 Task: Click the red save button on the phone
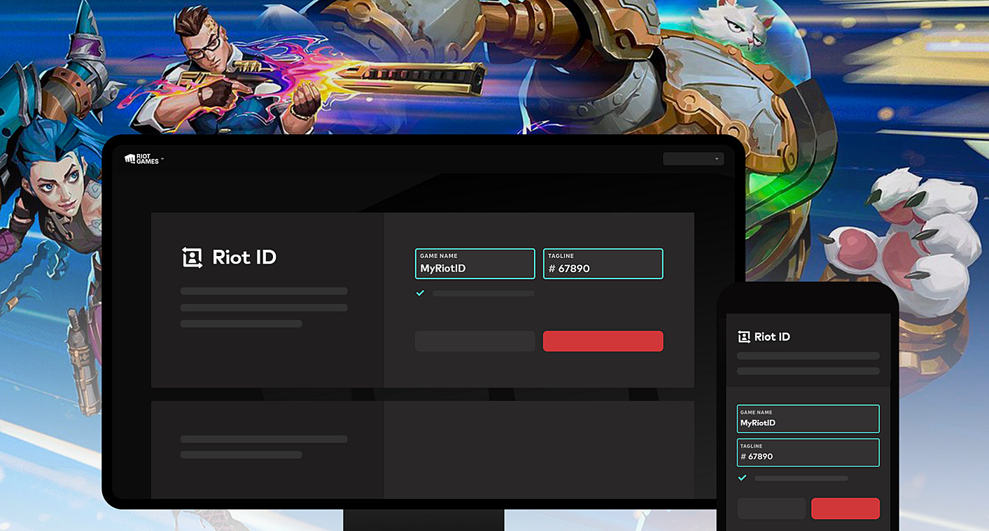coord(846,509)
